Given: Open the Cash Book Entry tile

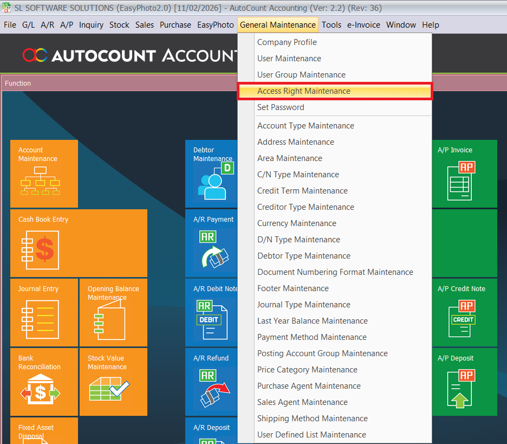Looking at the screenshot, I should pyautogui.click(x=79, y=242).
